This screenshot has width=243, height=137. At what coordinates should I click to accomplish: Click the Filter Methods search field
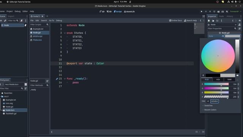39,85
